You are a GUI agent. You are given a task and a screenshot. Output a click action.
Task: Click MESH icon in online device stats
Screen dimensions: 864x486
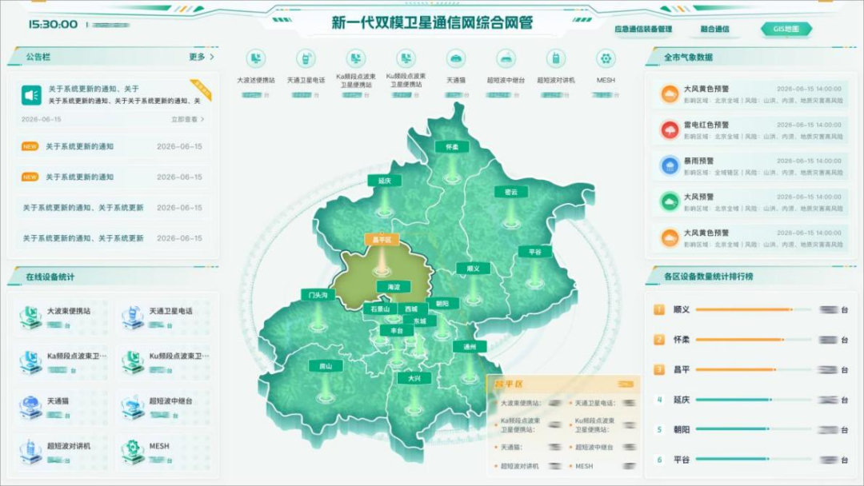click(x=132, y=452)
